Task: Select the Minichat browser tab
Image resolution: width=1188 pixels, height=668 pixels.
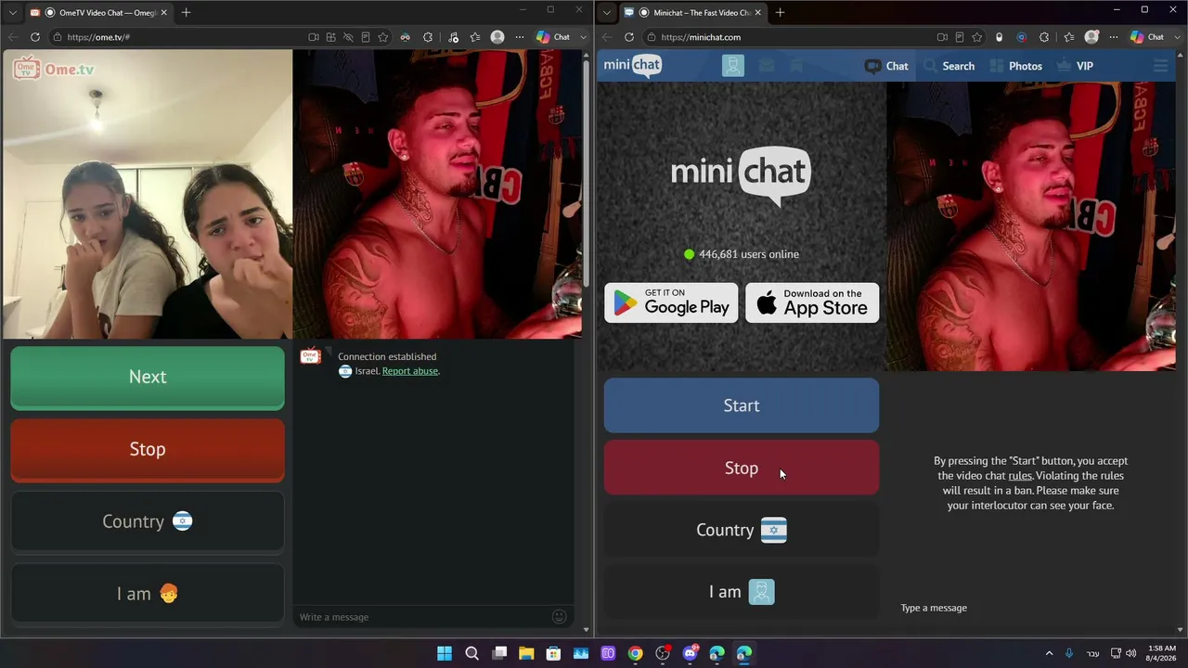Action: point(692,13)
